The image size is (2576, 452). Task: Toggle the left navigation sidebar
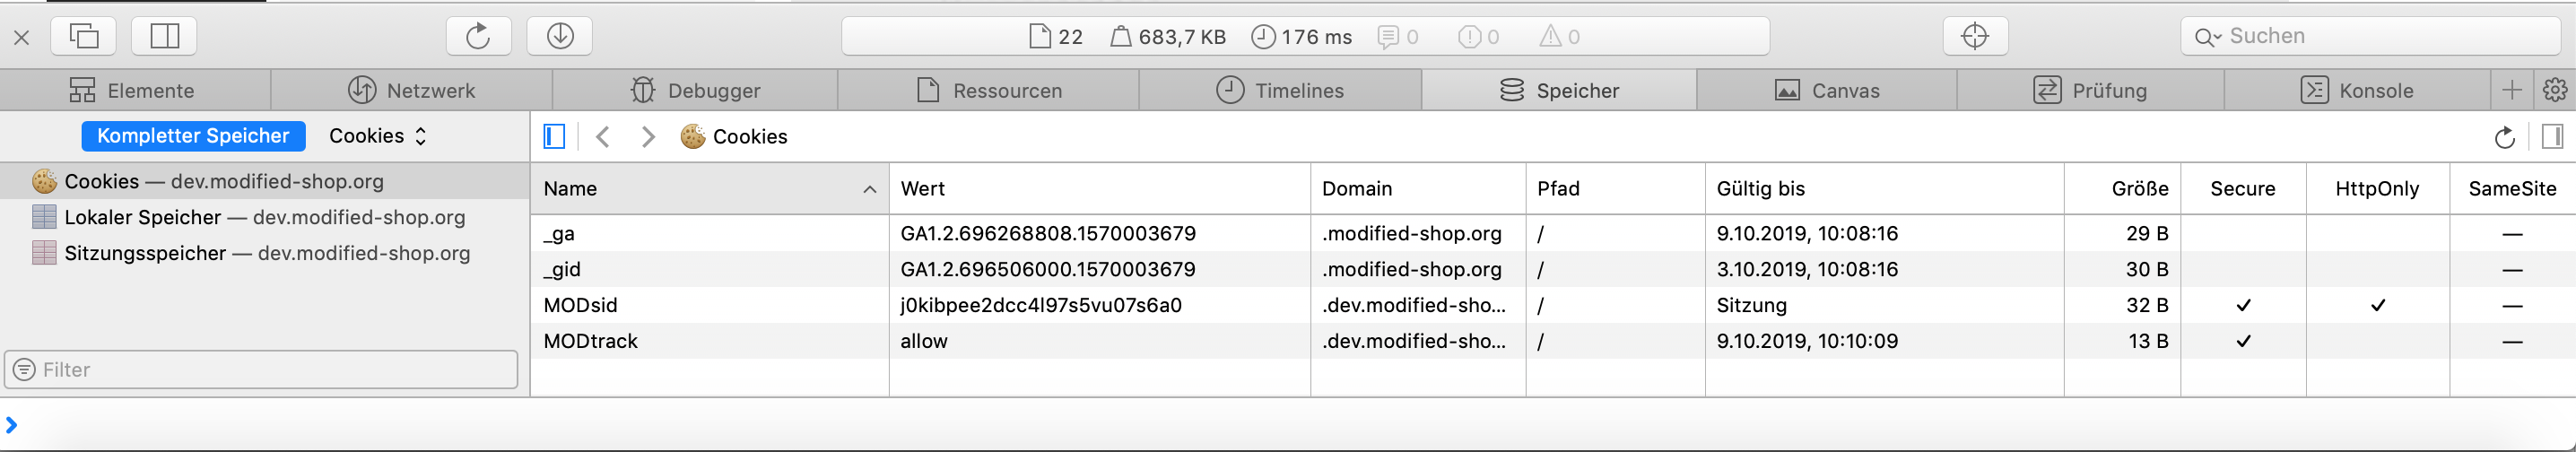(x=554, y=137)
